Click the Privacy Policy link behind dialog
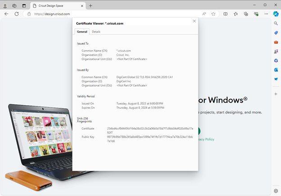 [206, 139]
